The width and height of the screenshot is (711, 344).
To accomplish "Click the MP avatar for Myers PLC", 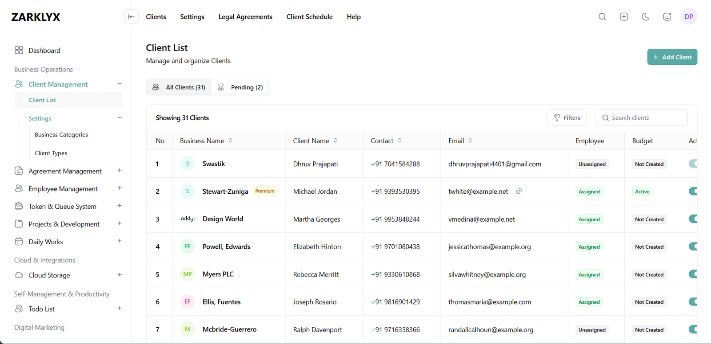I will tap(188, 274).
